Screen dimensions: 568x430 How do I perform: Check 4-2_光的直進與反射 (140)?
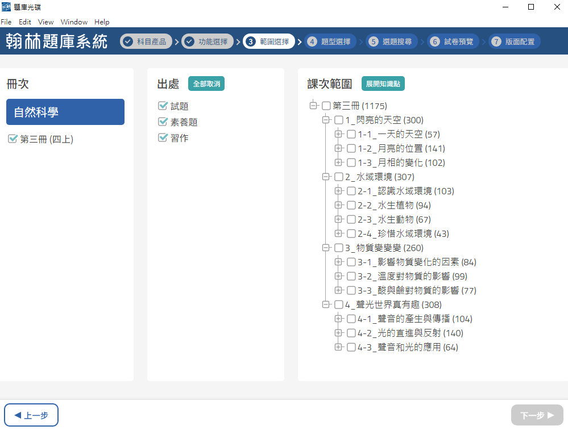[351, 333]
